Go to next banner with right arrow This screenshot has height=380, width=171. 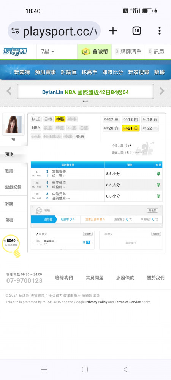[x=162, y=91]
